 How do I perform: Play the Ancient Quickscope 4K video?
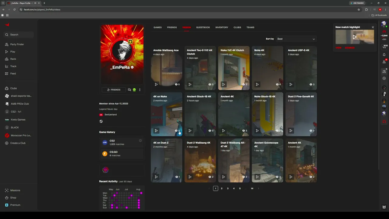click(x=257, y=177)
